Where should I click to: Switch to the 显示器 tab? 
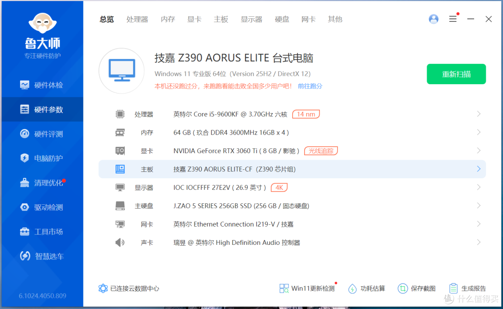click(x=251, y=19)
